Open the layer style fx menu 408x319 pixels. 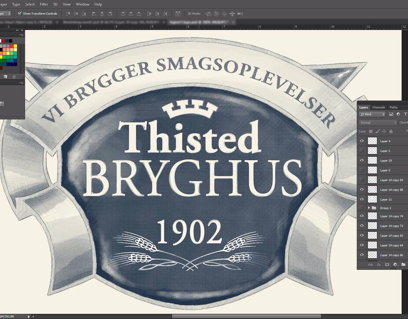point(379,265)
